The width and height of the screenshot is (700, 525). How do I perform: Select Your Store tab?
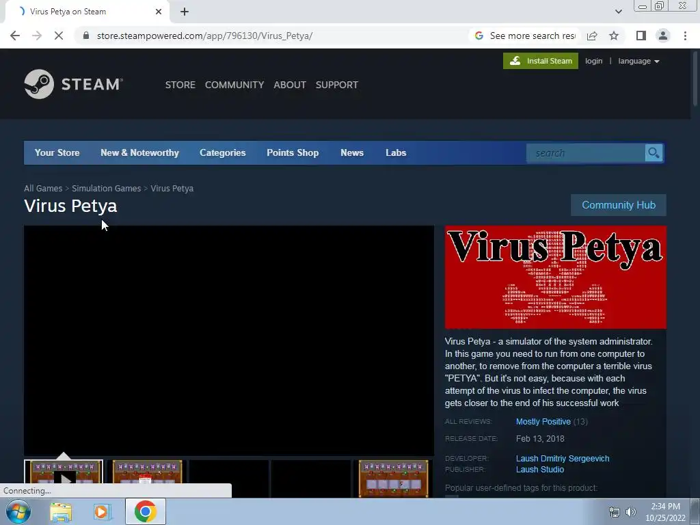(57, 152)
